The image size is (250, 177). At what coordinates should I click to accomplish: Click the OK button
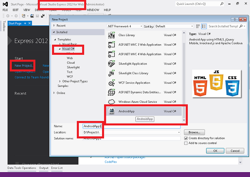tap(215, 150)
